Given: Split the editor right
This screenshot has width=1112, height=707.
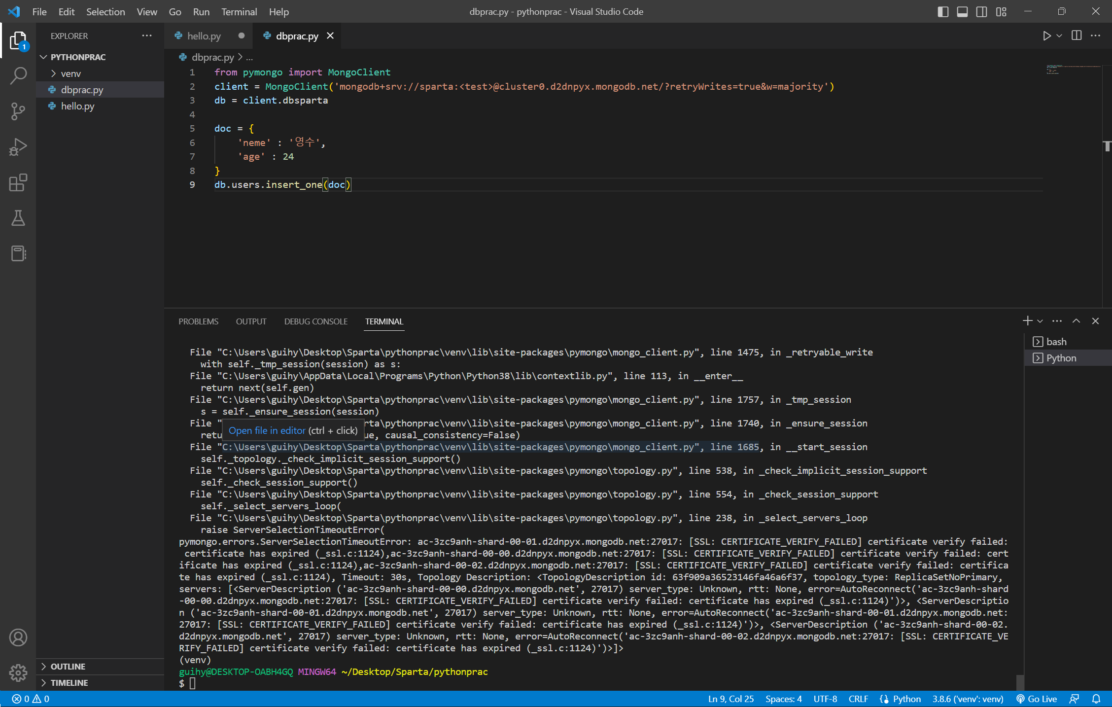Looking at the screenshot, I should tap(1077, 35).
